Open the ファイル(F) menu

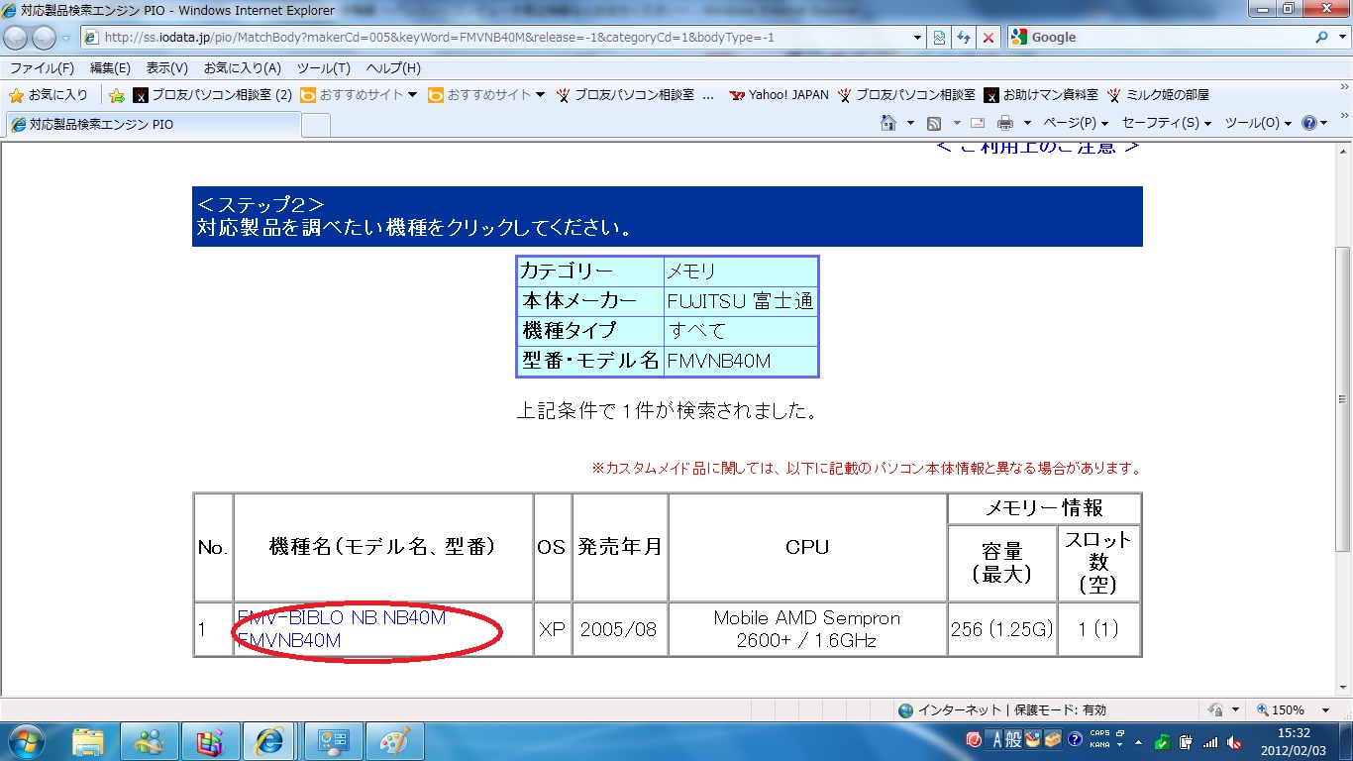(42, 68)
